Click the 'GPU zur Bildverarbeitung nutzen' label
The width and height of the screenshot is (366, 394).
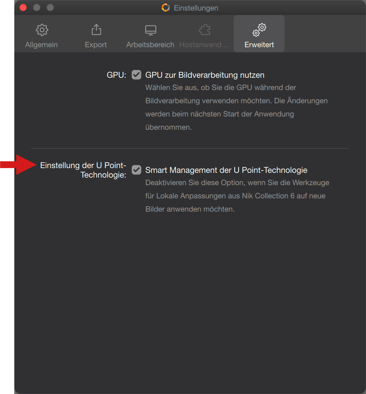coord(205,75)
